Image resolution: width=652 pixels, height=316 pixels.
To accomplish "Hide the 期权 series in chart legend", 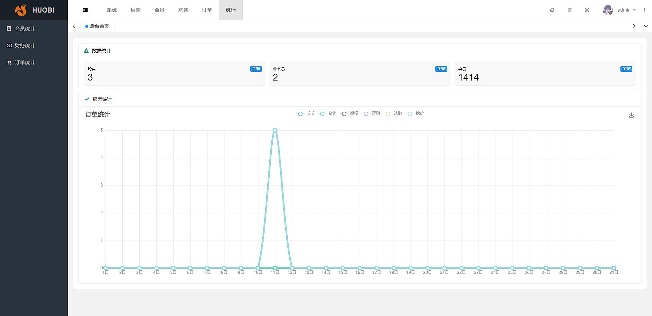I will [x=349, y=114].
